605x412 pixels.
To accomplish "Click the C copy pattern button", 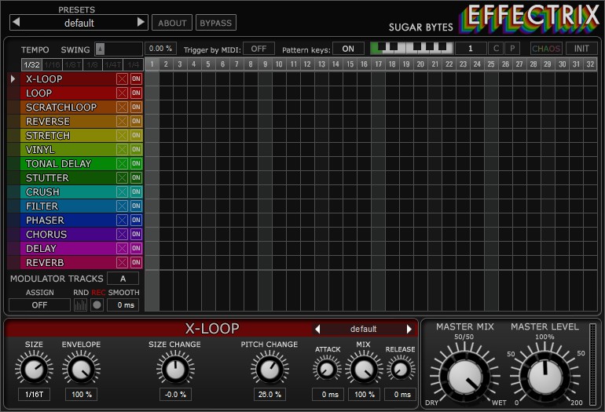I will [x=496, y=49].
